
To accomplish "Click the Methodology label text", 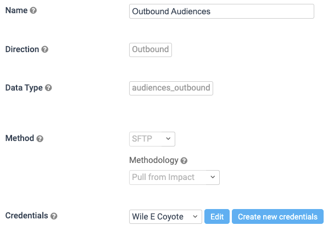I will pyautogui.click(x=154, y=160).
